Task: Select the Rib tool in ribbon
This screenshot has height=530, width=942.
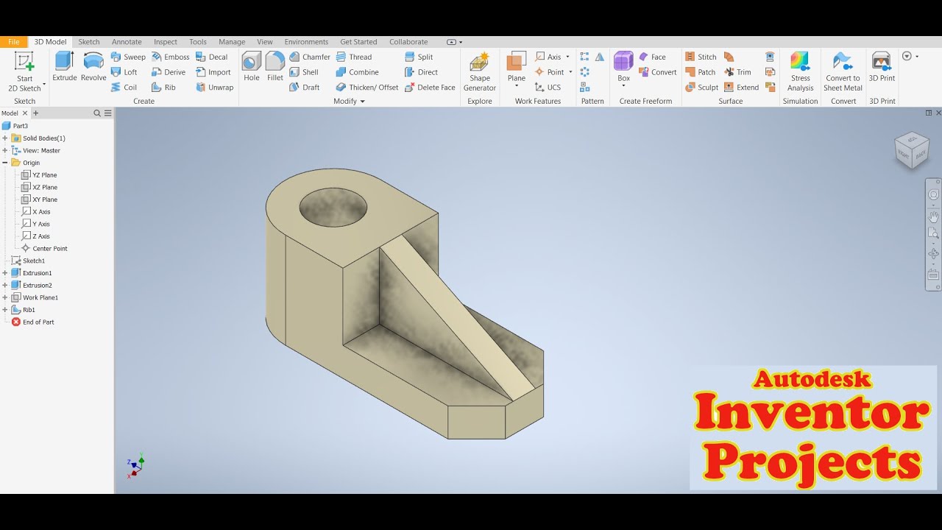Action: [x=164, y=87]
